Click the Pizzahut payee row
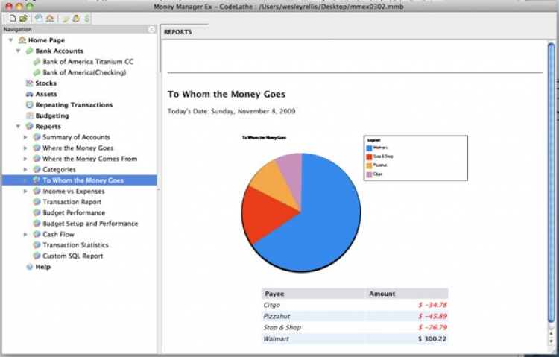The width and height of the screenshot is (559, 357). (355, 316)
